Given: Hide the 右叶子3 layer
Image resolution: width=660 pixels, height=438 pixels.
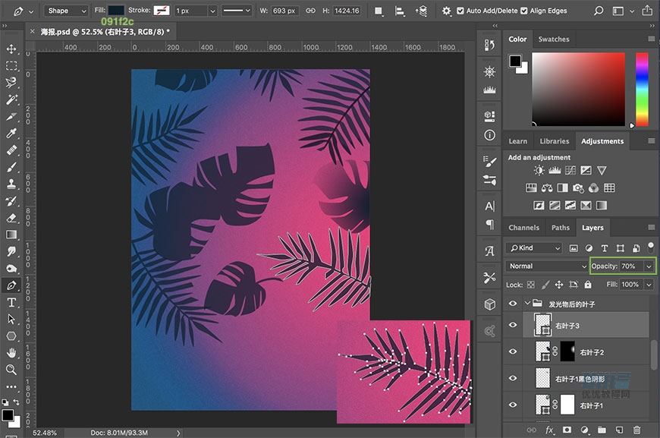Looking at the screenshot, I should [x=514, y=325].
